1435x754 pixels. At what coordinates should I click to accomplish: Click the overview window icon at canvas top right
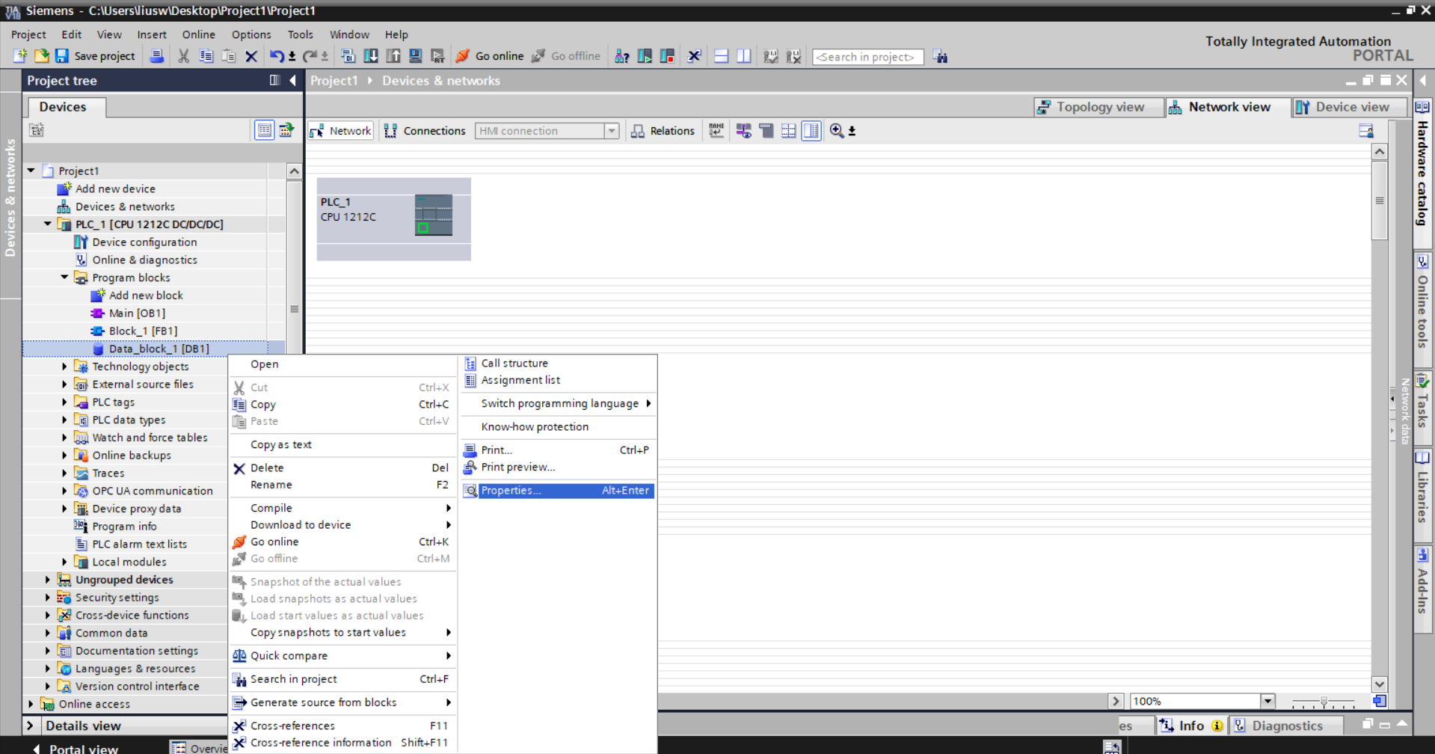coord(1365,131)
